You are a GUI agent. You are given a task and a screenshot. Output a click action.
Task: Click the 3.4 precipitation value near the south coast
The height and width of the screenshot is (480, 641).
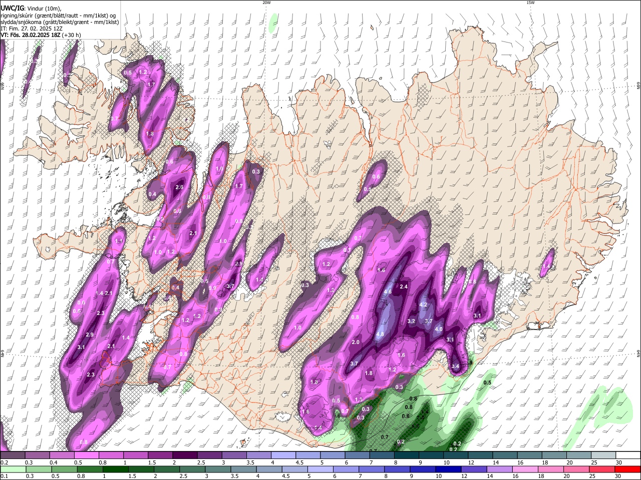click(x=455, y=366)
